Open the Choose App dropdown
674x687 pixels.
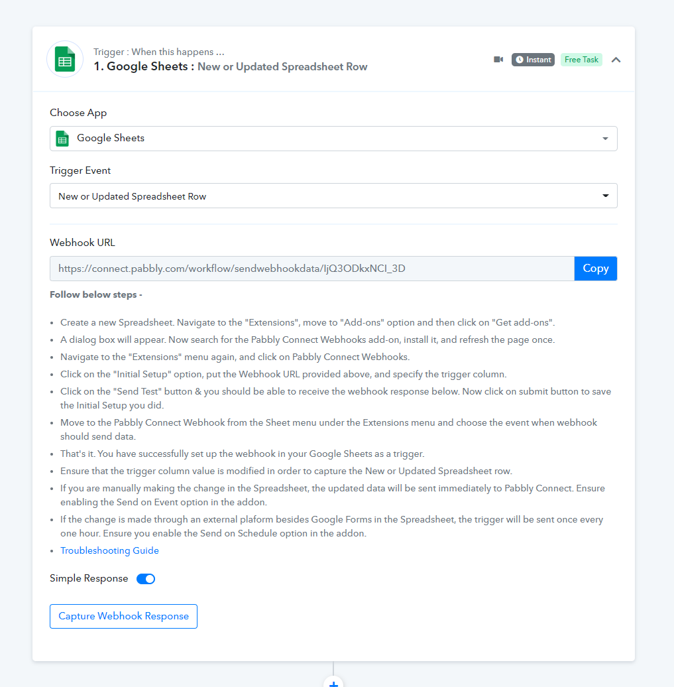coord(333,139)
